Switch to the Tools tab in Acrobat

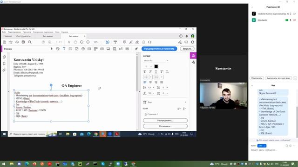[x=23, y=36]
